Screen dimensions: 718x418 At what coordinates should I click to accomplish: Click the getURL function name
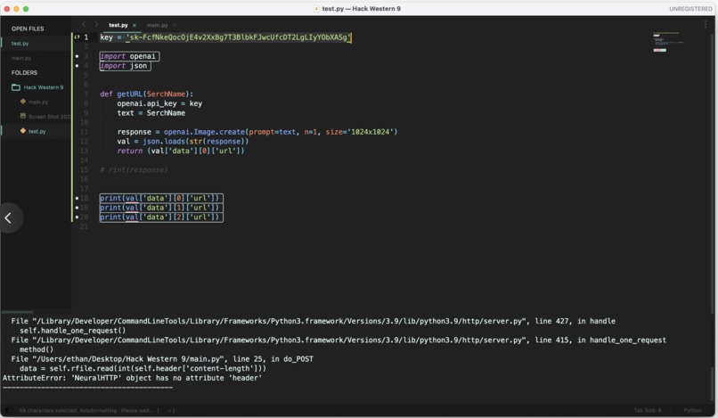point(129,94)
